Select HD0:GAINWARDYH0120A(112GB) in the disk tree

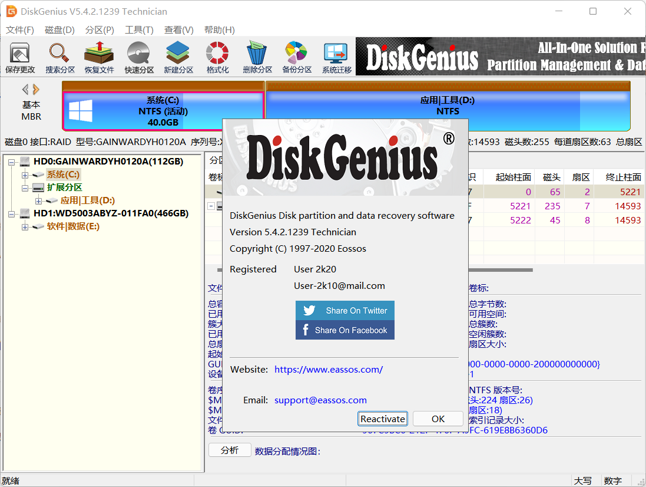(108, 161)
